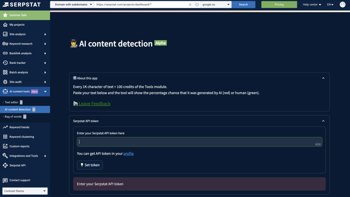Click the Summer Sale star icon
350x197 pixels.
[x=5, y=15]
